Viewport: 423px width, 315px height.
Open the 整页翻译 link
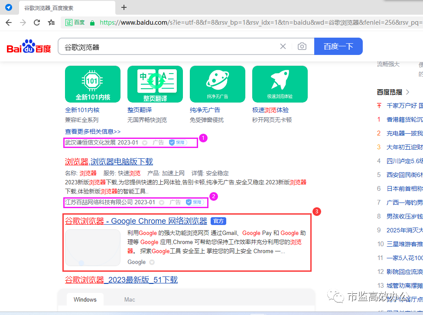(140, 110)
